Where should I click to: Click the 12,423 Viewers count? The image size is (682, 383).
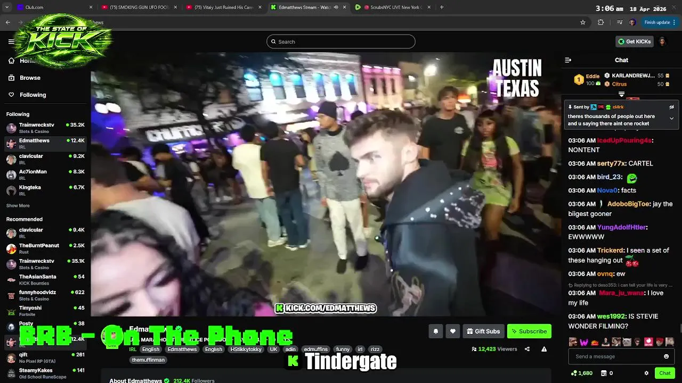coord(494,349)
